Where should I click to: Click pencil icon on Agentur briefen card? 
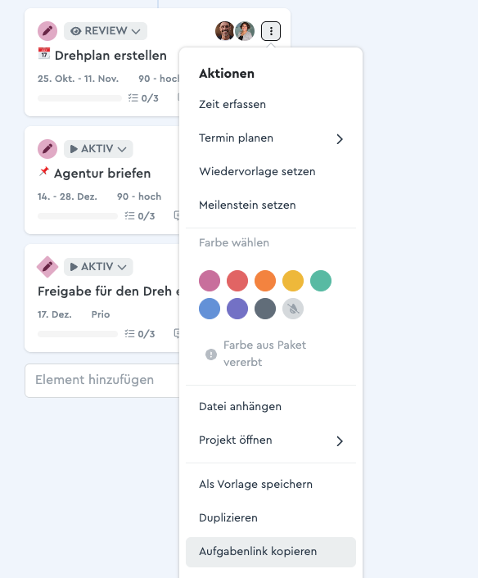point(47,149)
